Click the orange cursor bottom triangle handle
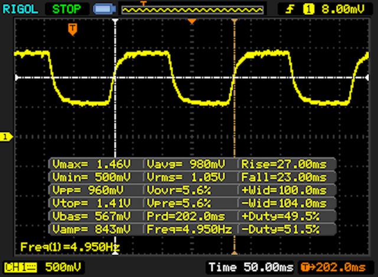This screenshot has width=378, height=277. (234, 253)
